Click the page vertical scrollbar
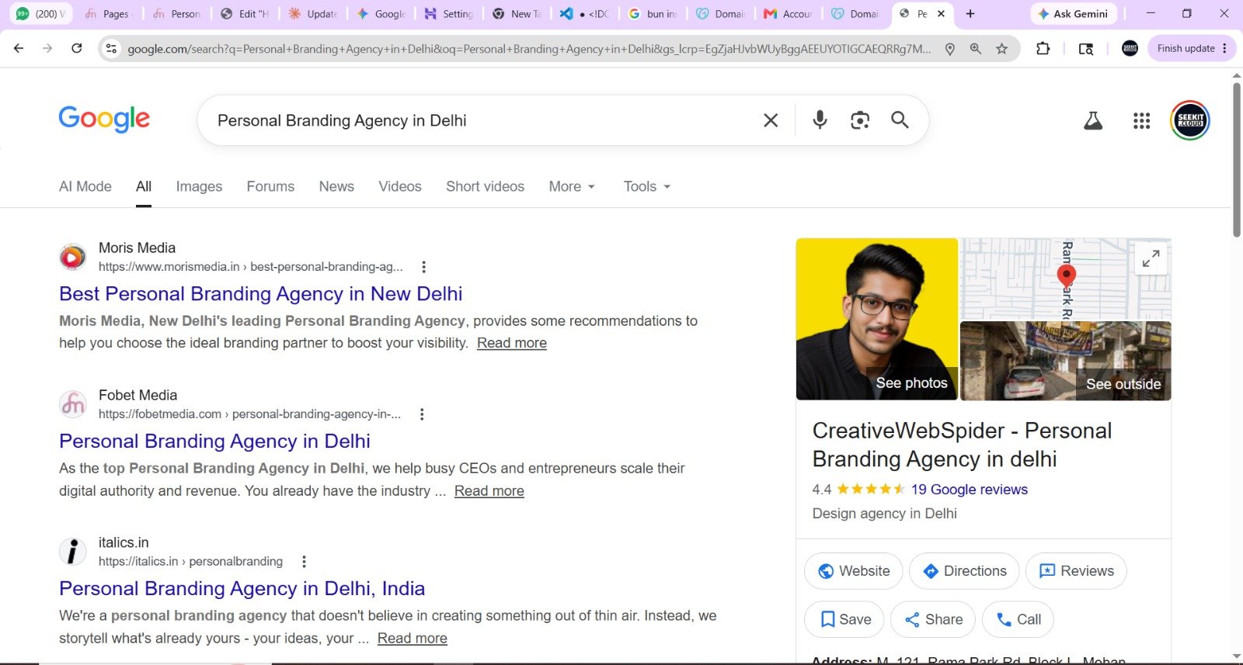The width and height of the screenshot is (1243, 665). [1237, 159]
